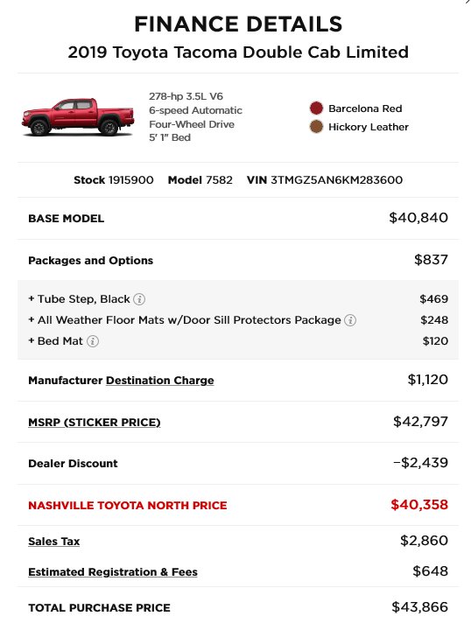Click Estimated Registration & Fees link

113,572
